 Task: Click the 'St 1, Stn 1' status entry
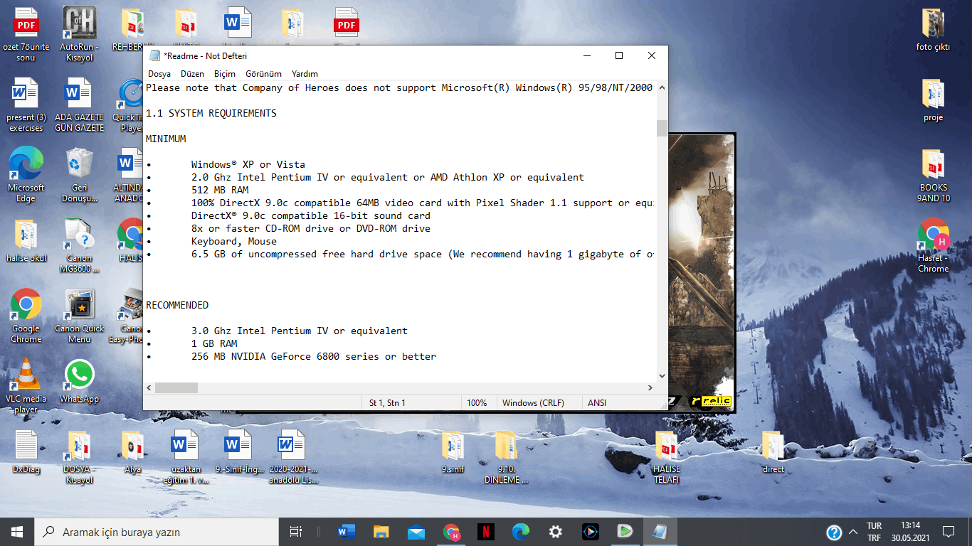pos(387,403)
